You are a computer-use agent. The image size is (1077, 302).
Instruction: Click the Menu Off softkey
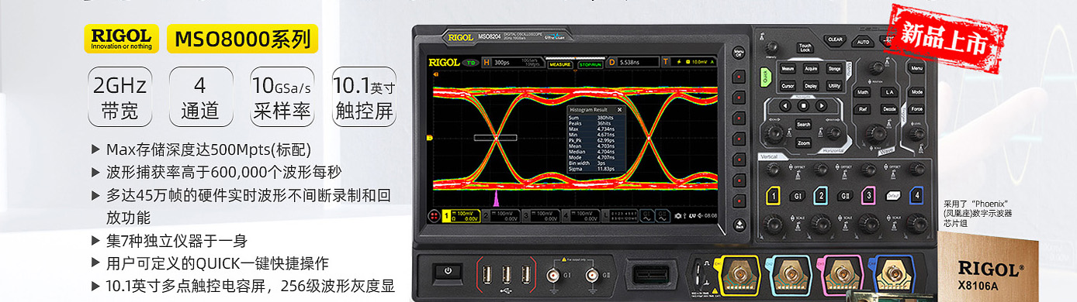(x=739, y=53)
